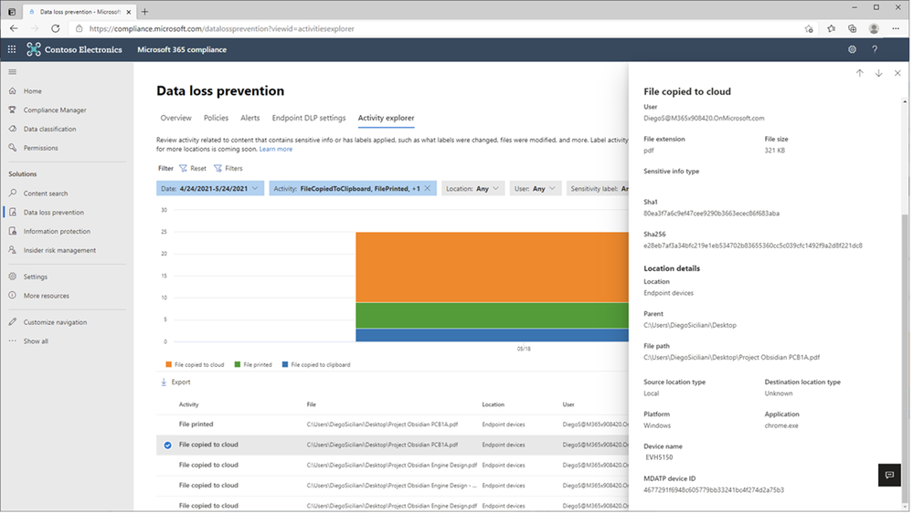Click orange File copied to cloud legend swatch
This screenshot has height=513, width=913.
[168, 364]
